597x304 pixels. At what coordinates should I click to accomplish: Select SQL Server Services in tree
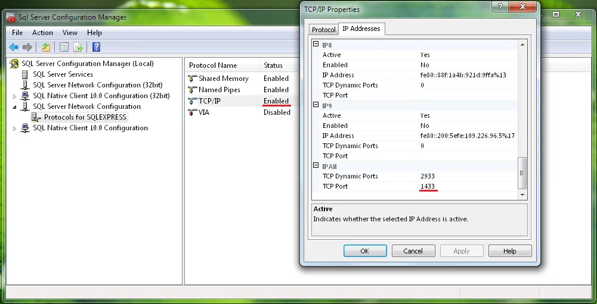pyautogui.click(x=63, y=74)
